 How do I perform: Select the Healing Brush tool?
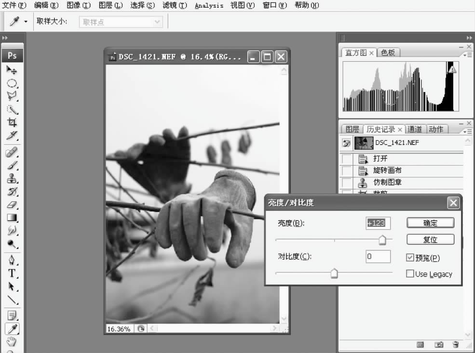(12, 152)
